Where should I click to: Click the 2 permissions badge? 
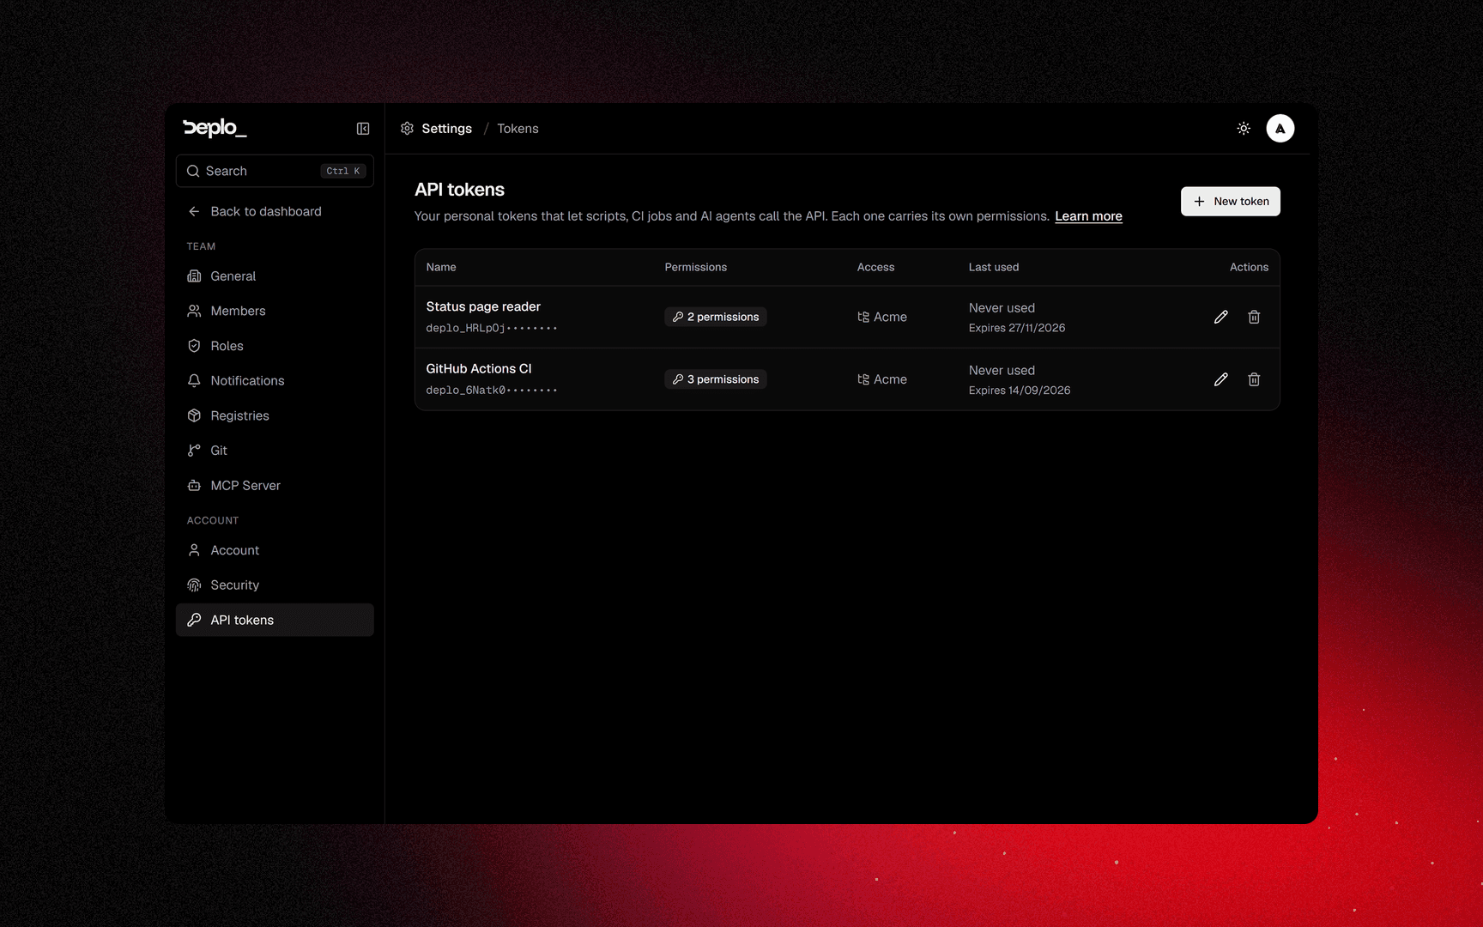pos(715,317)
